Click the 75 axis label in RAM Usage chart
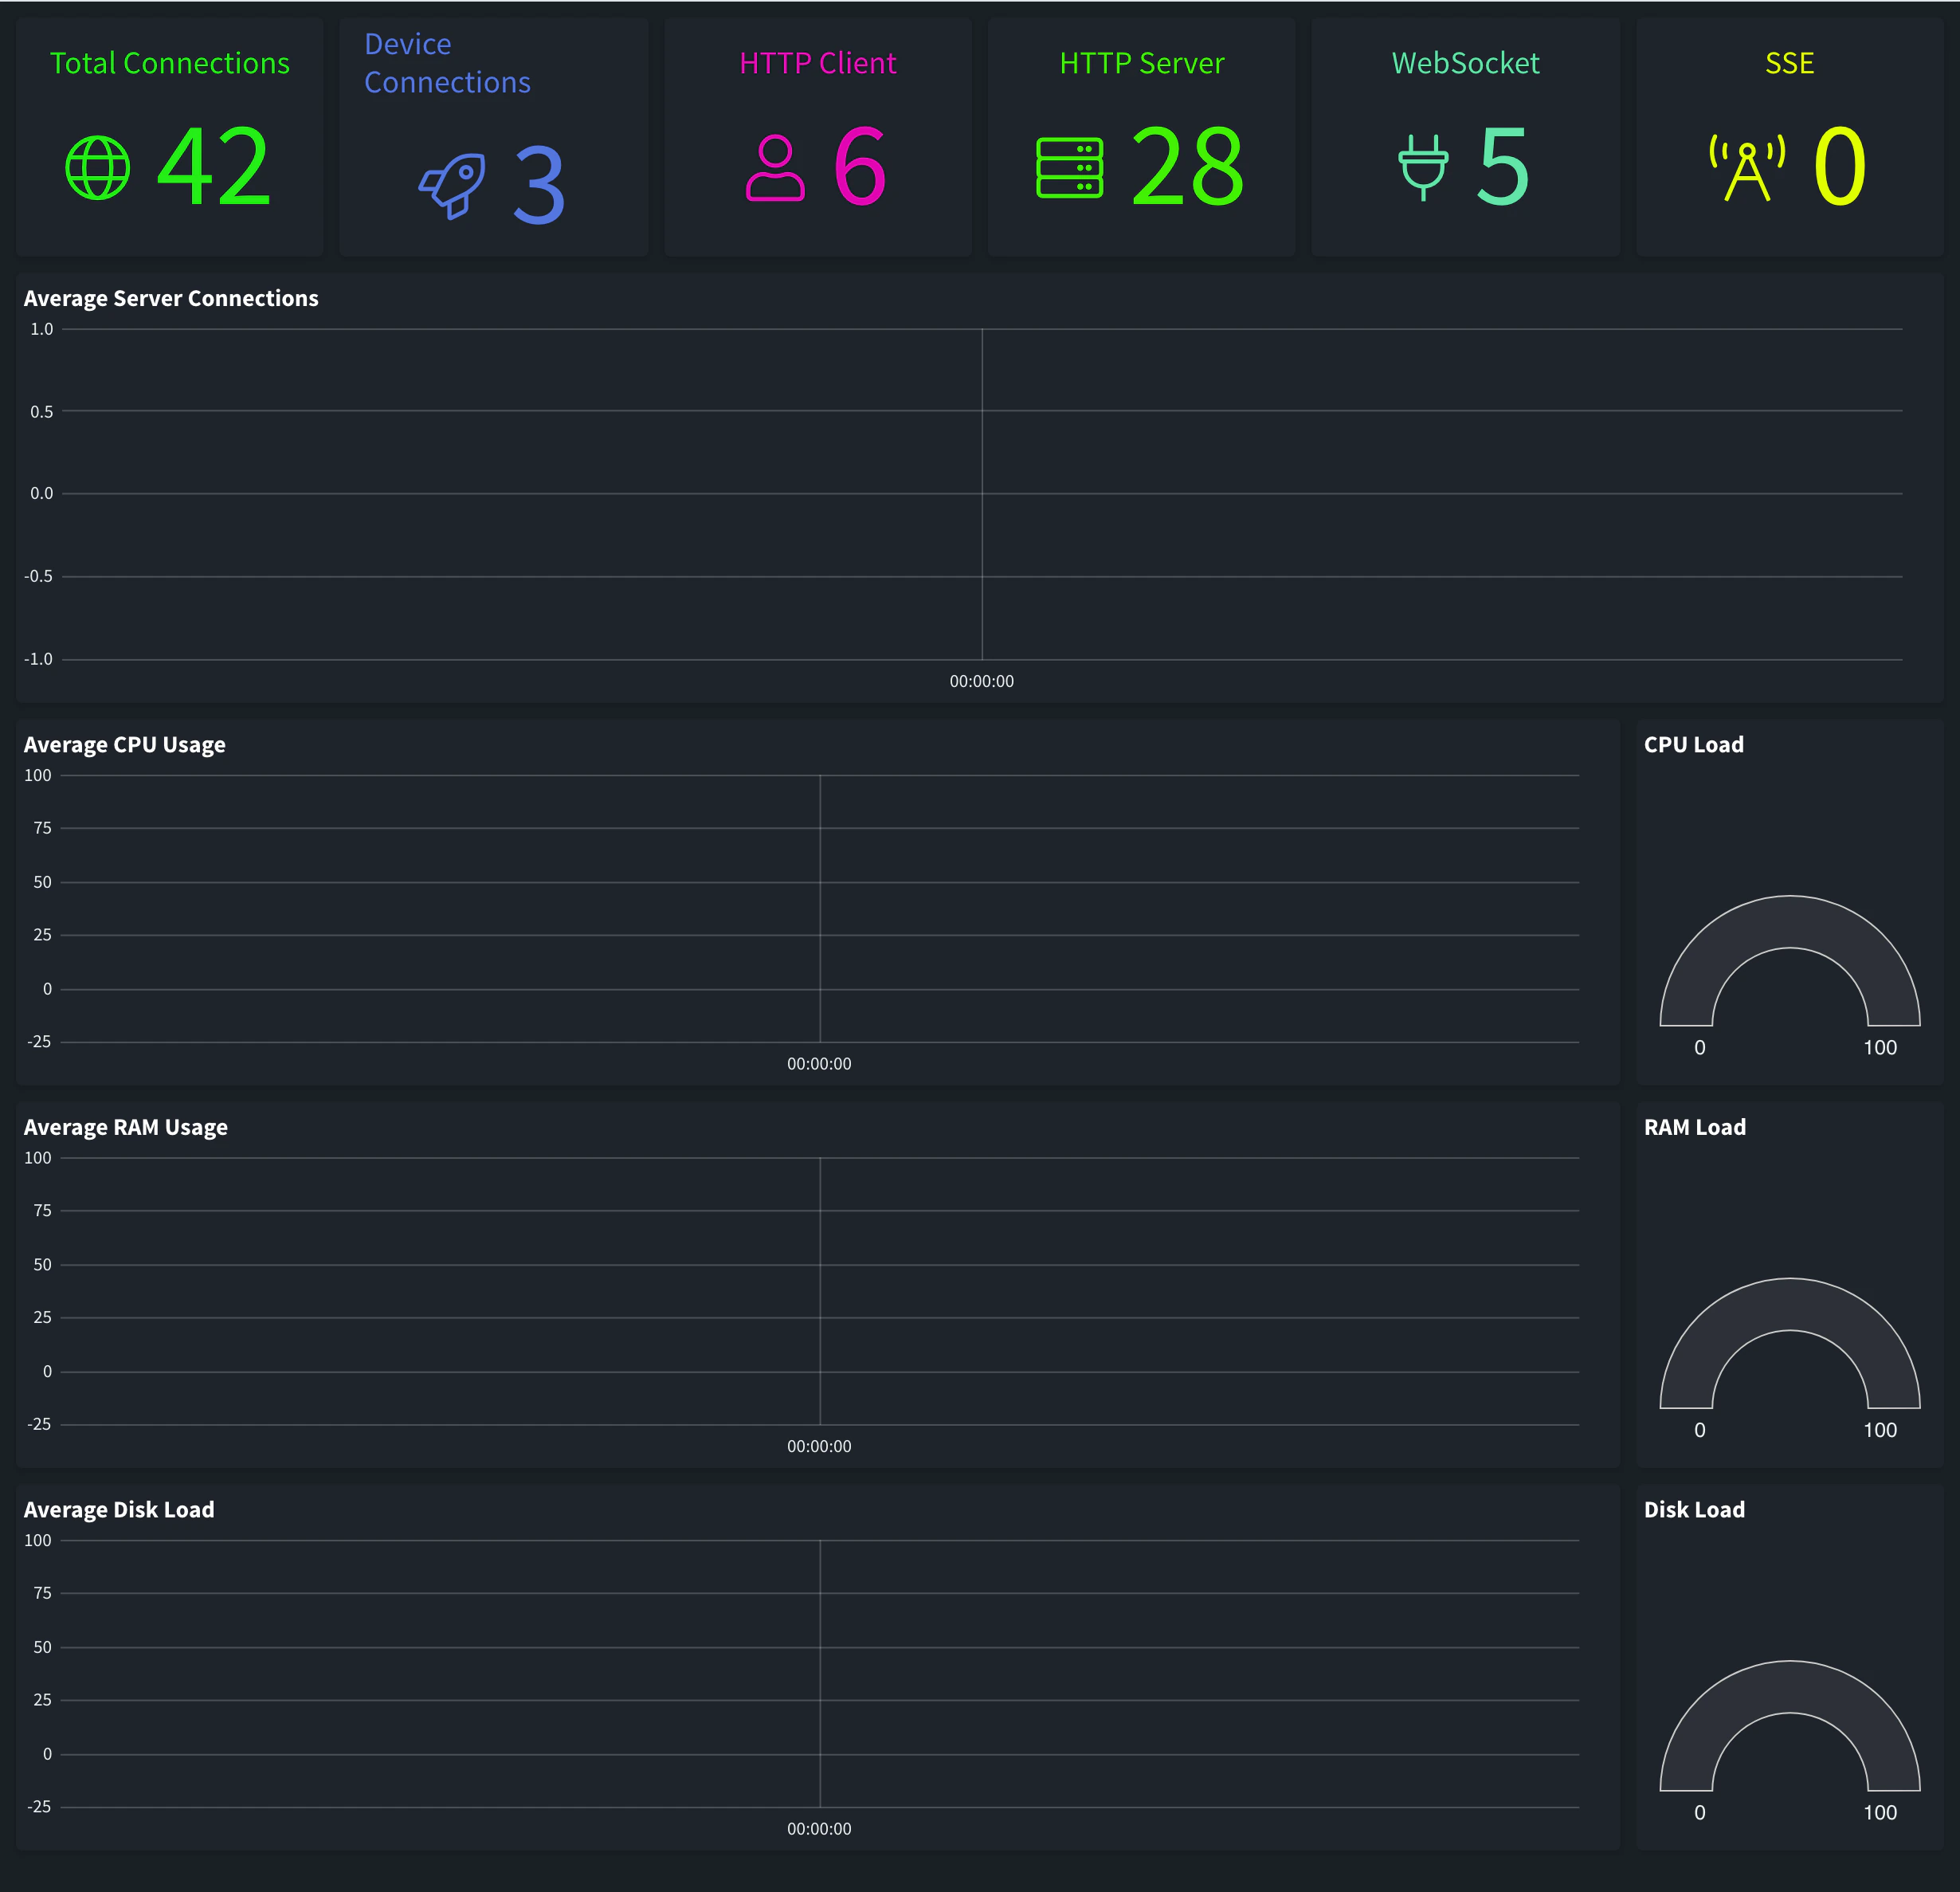 (x=42, y=1210)
